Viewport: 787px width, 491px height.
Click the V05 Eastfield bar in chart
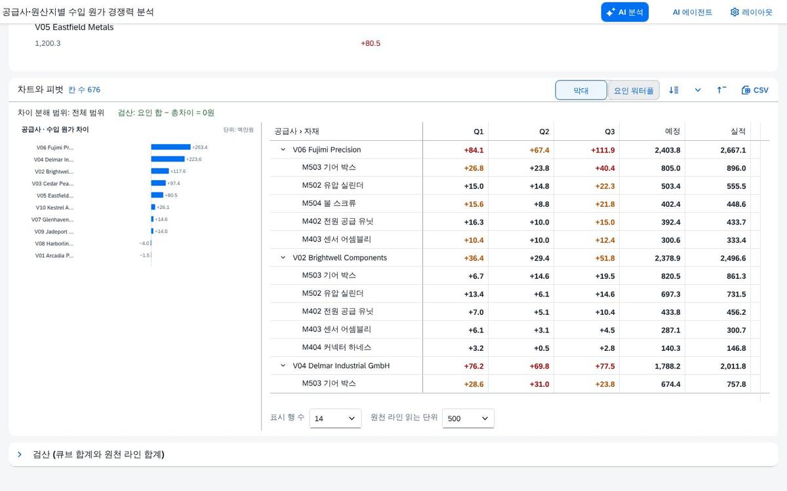point(157,195)
